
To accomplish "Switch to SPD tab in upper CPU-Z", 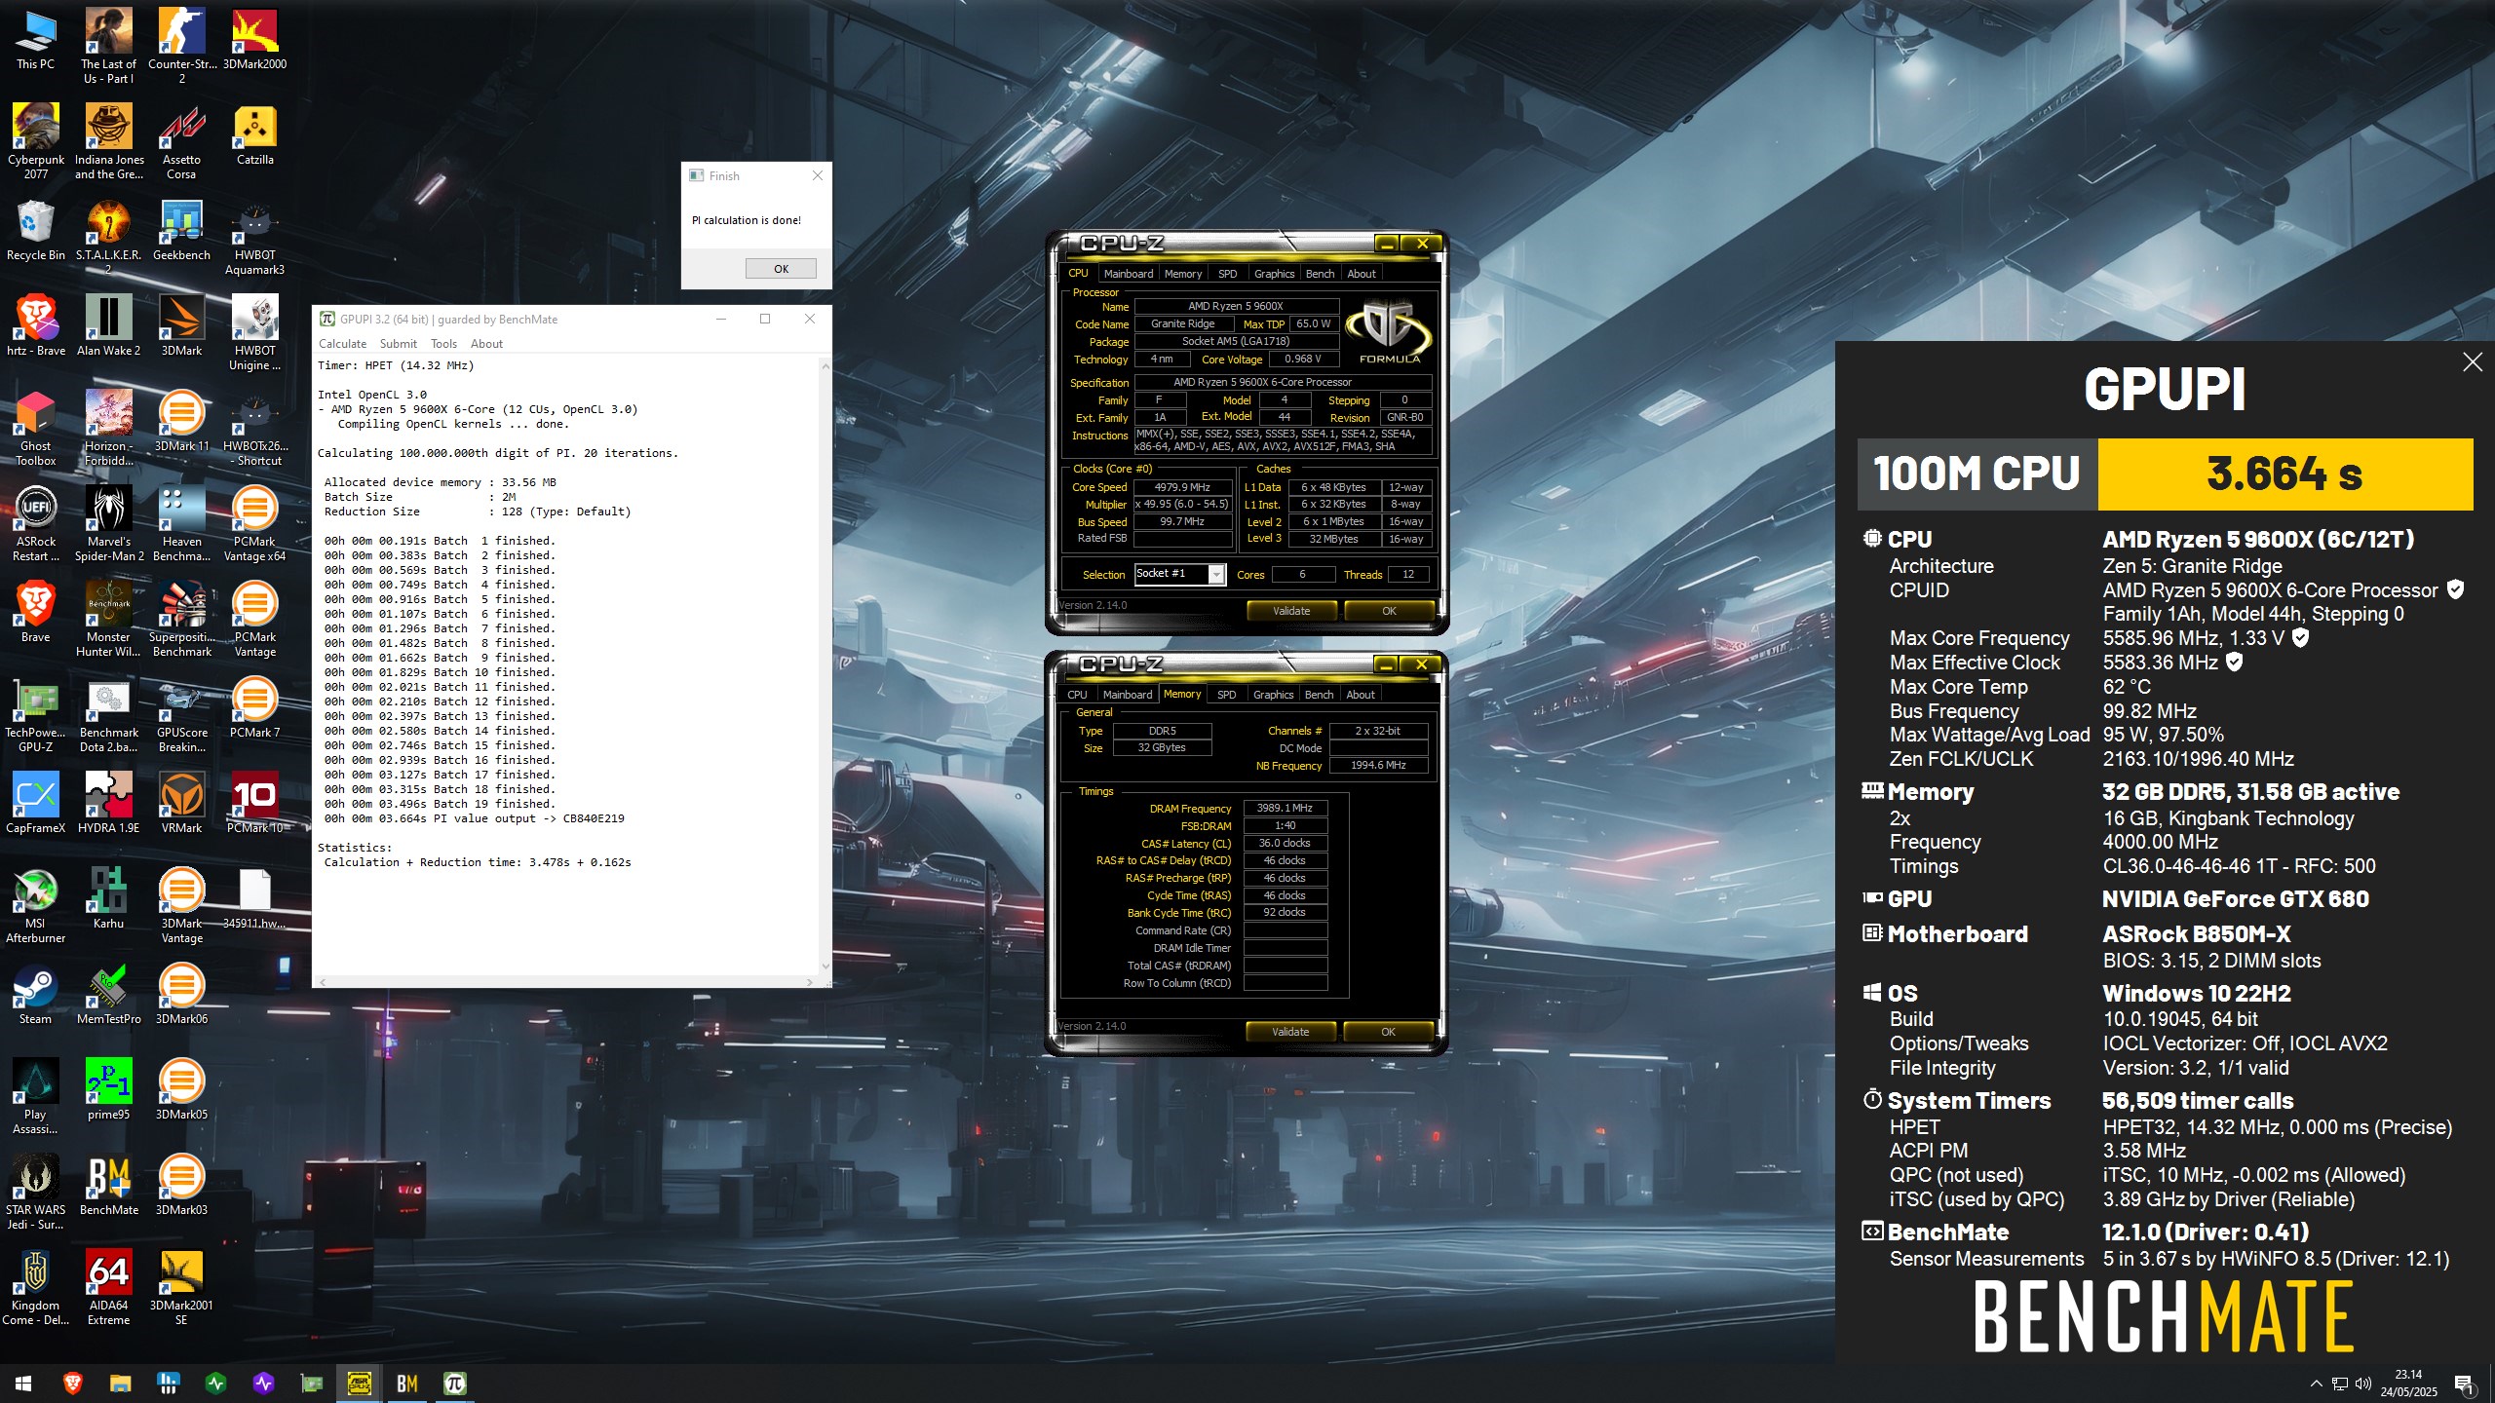I will (x=1227, y=274).
